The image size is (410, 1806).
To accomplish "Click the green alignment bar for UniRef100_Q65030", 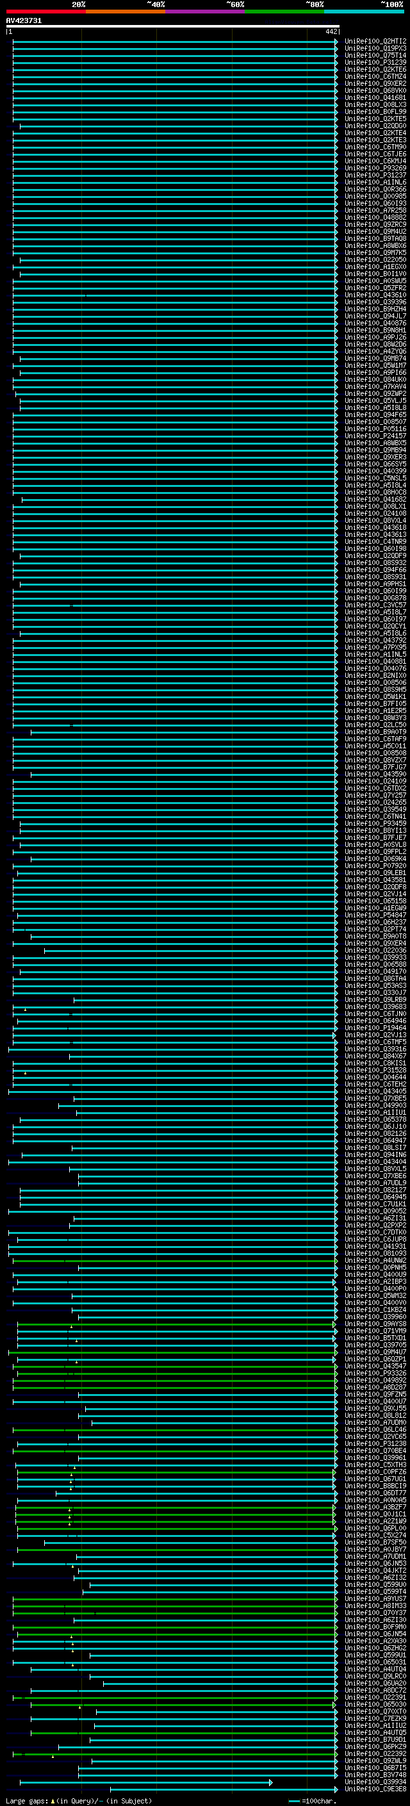I will [183, 1704].
